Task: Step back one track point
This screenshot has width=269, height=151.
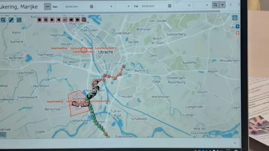Action: (71, 20)
